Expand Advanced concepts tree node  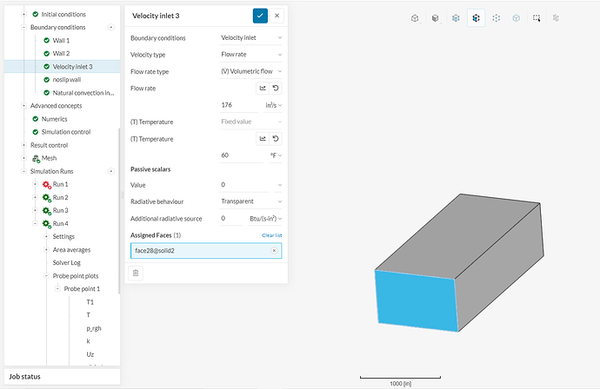(23, 106)
